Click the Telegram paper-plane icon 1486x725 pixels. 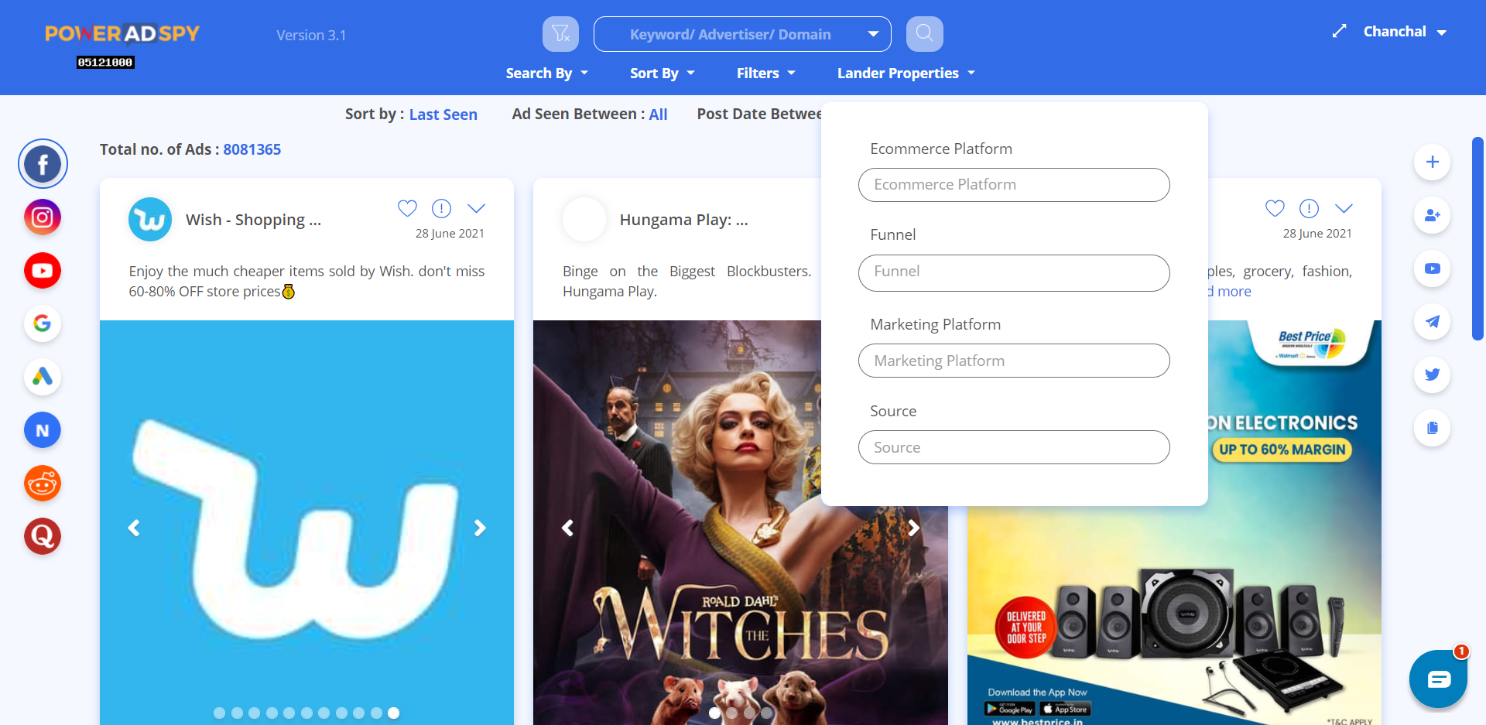[1433, 321]
